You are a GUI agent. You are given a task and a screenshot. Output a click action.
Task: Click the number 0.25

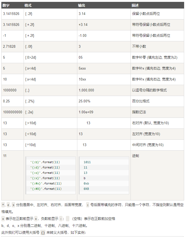(6, 101)
